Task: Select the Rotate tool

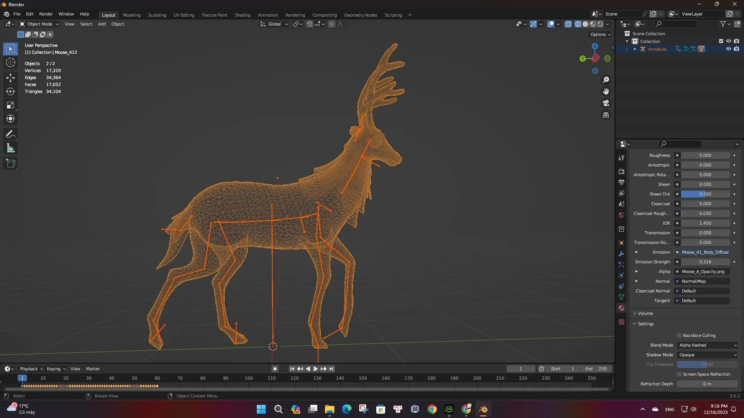Action: pos(10,91)
